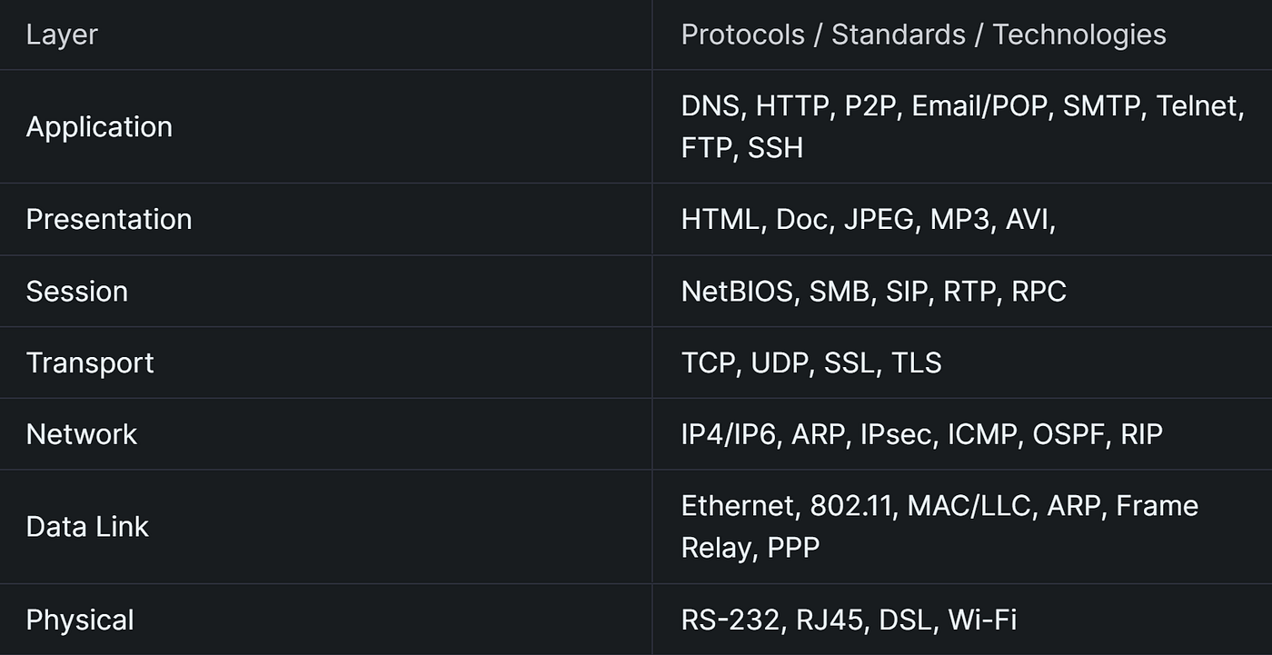The height and width of the screenshot is (655, 1272).
Task: Select the Physical layer cell
Action: (x=325, y=620)
